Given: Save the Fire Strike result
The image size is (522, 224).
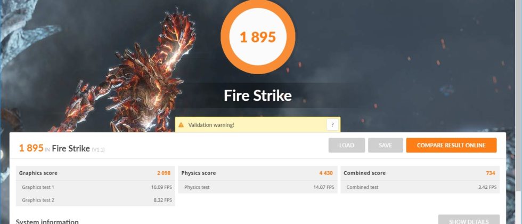Looking at the screenshot, I should (x=386, y=145).
